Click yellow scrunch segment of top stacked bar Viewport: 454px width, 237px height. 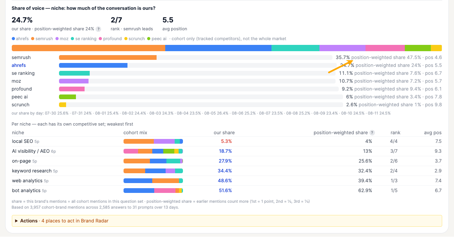tap(436, 48)
